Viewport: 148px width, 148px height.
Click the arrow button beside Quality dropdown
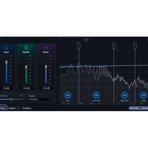tap(54, 99)
